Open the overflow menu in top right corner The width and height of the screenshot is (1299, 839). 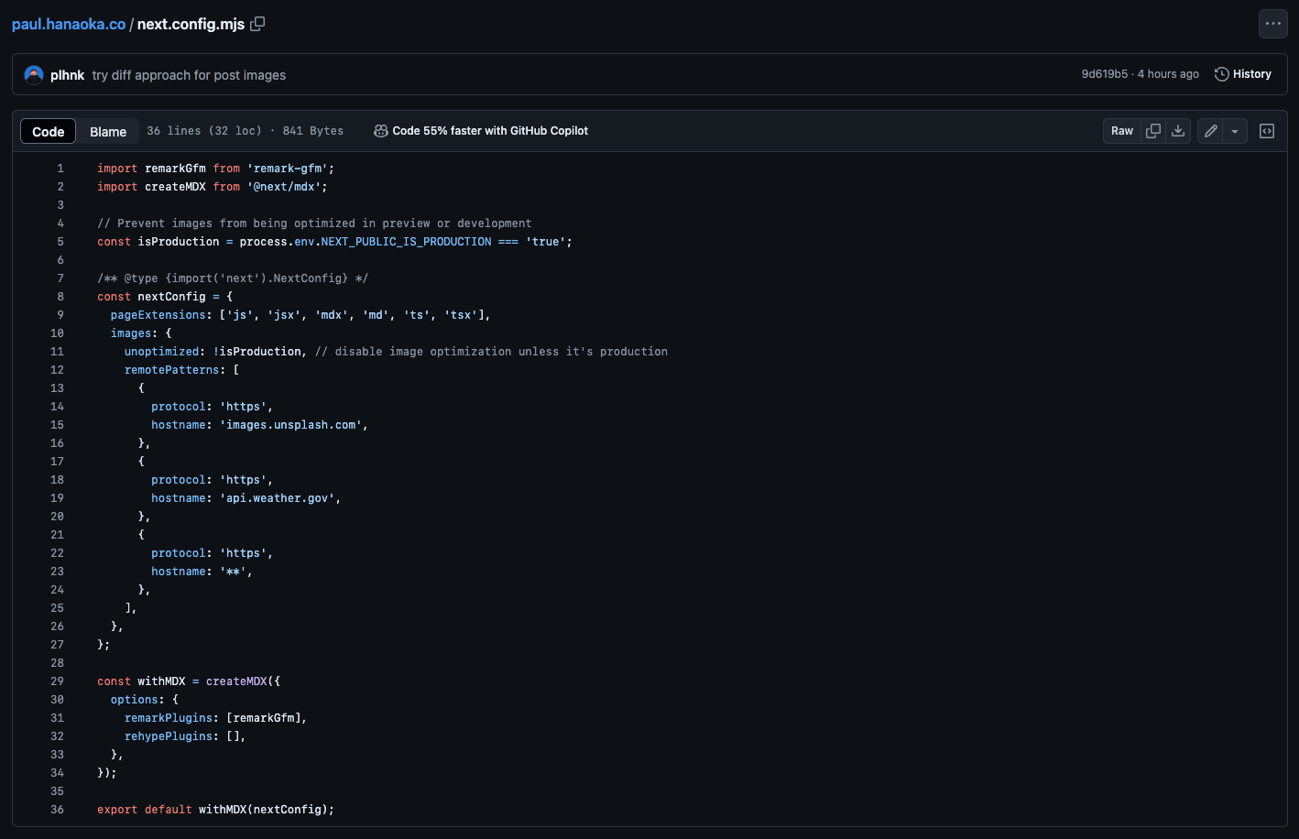point(1272,24)
